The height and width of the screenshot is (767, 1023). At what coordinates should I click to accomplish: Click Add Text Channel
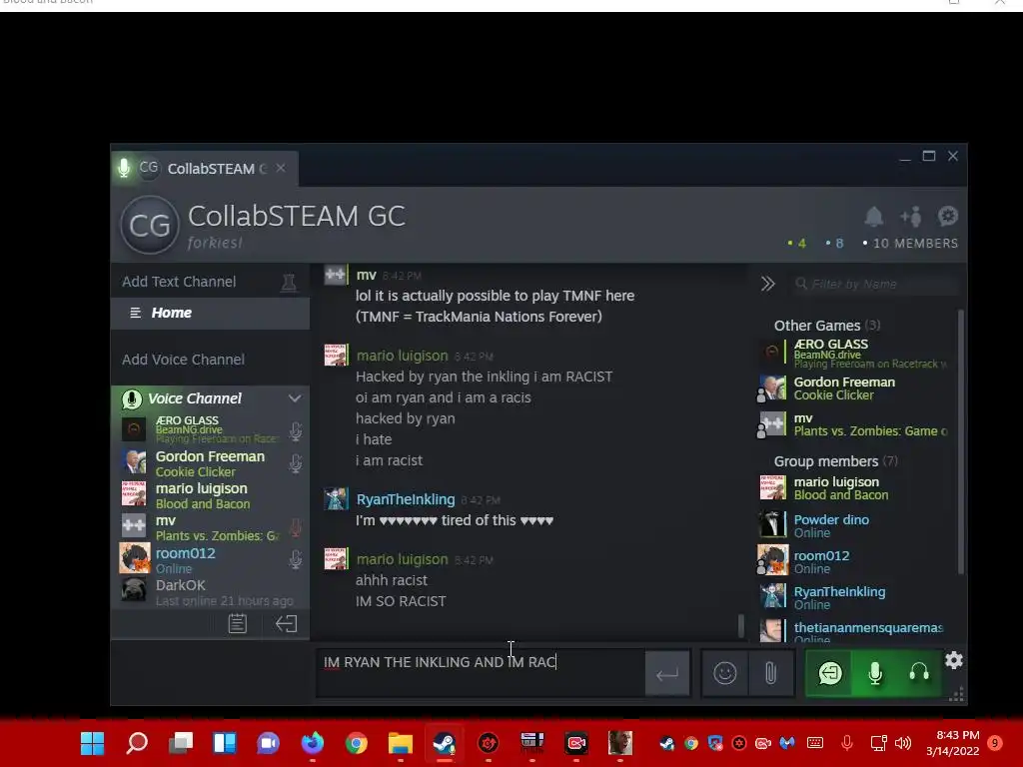[x=179, y=282]
